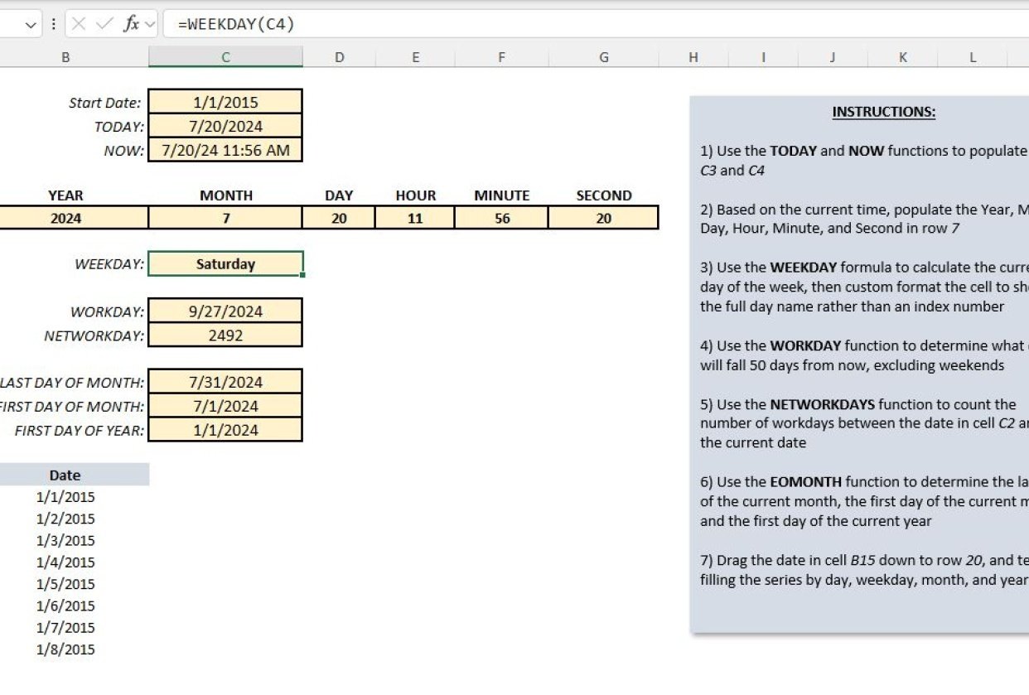1029x695 pixels.
Task: Select the Start Date cell showing 1/1/2015
Action: 225,103
